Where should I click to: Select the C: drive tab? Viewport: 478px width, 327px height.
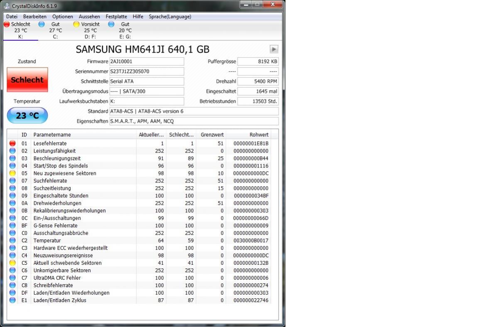pos(55,30)
